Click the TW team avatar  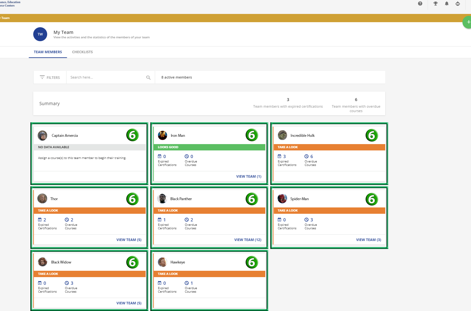40,34
